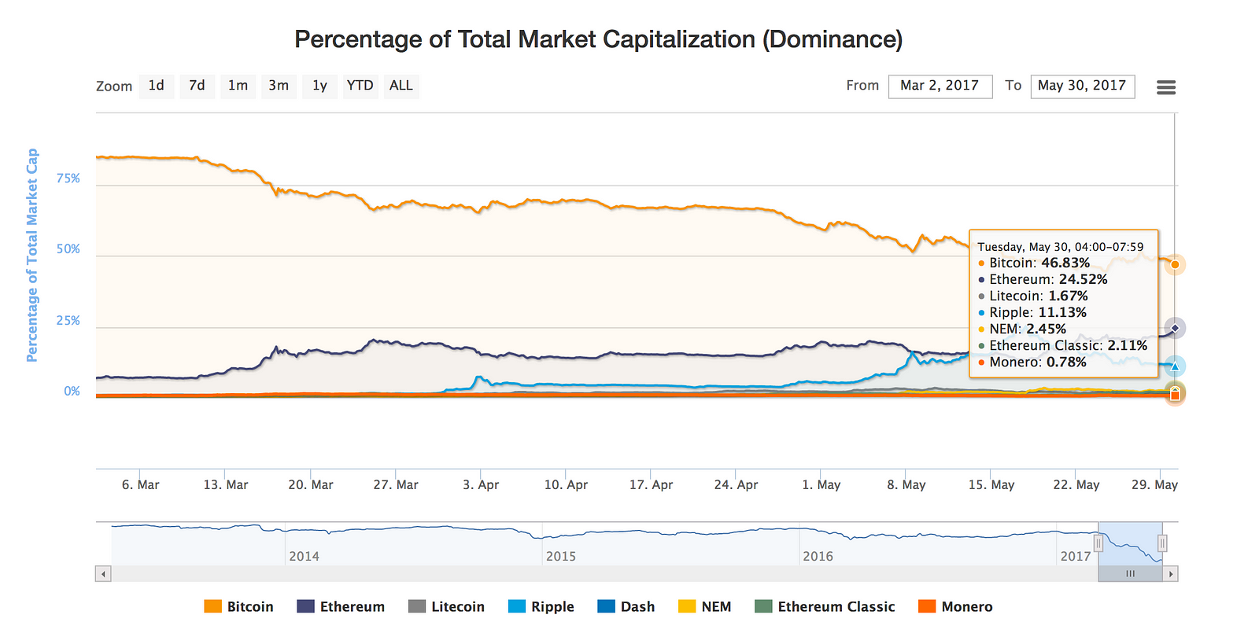The width and height of the screenshot is (1259, 622).
Task: Set zoom range to 1m
Action: [238, 86]
